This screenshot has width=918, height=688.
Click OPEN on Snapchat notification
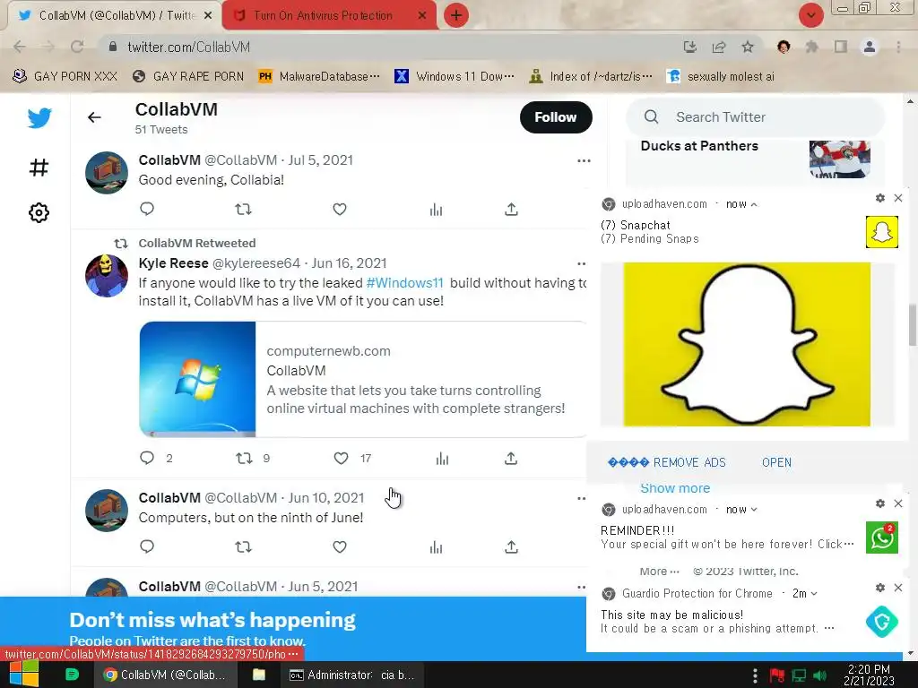click(x=776, y=463)
